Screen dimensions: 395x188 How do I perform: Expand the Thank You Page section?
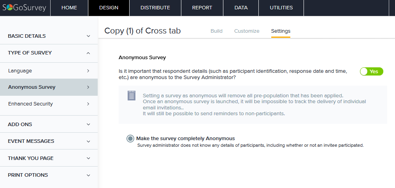49,158
